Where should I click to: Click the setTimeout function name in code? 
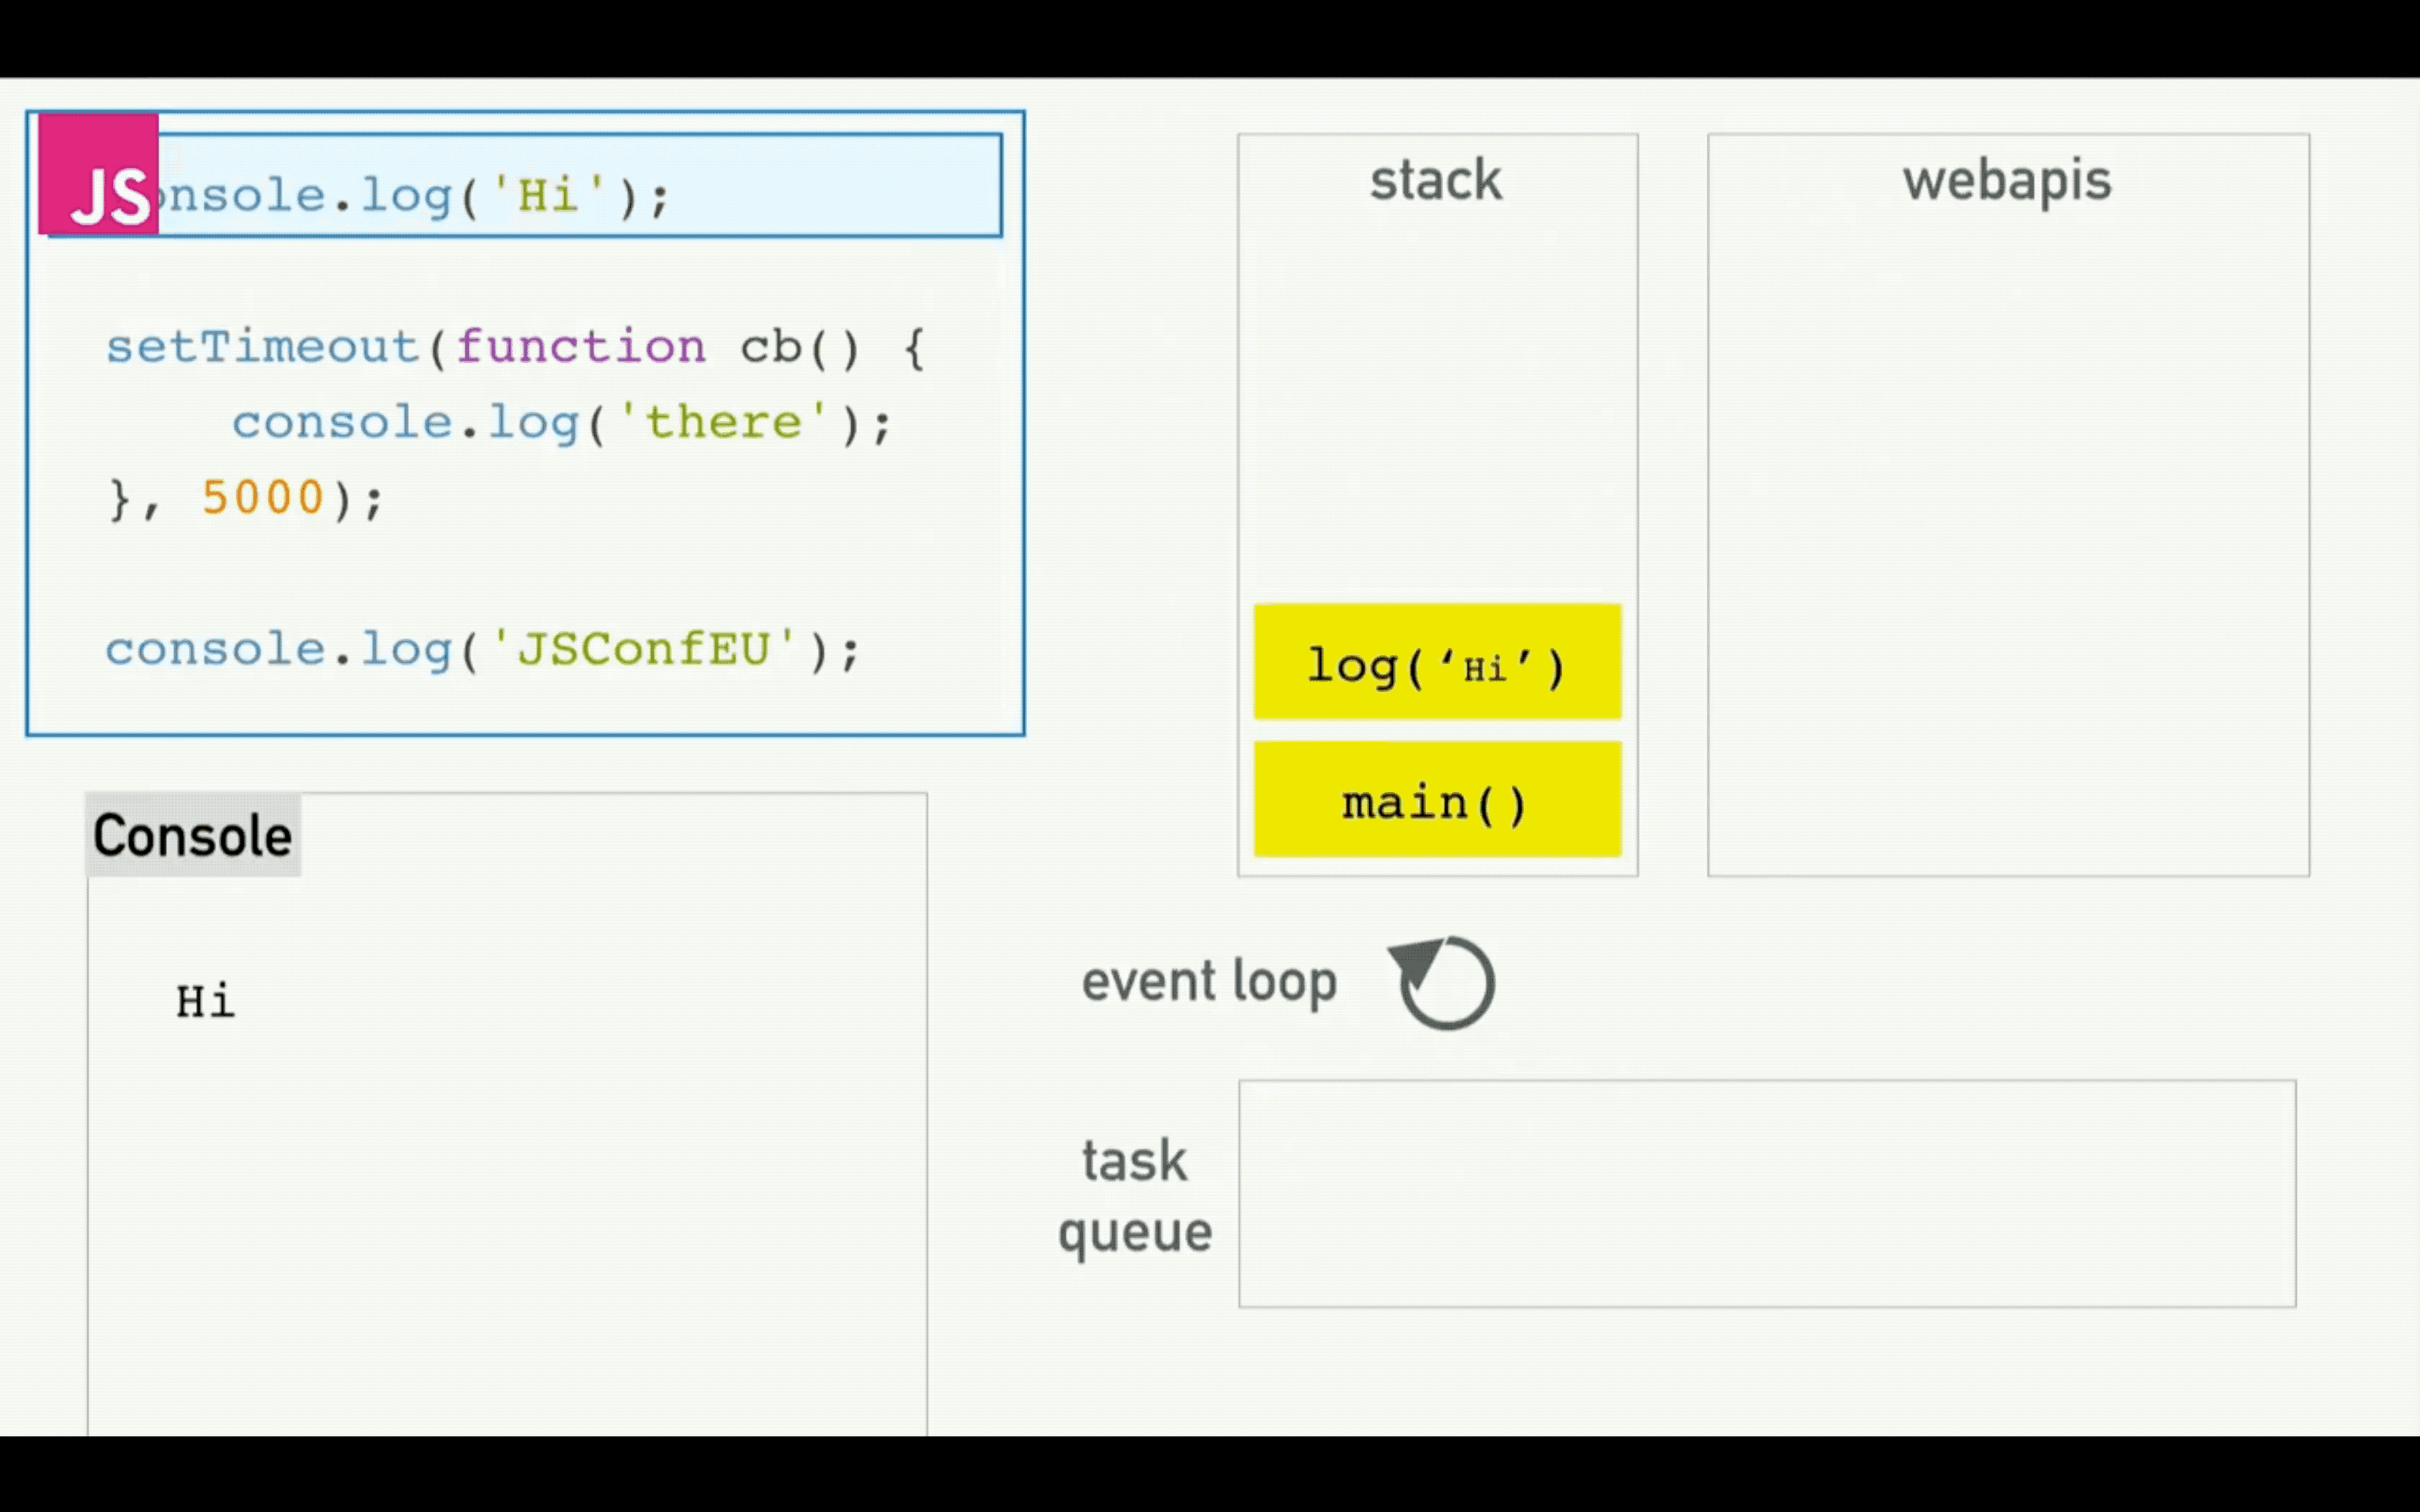pos(263,347)
